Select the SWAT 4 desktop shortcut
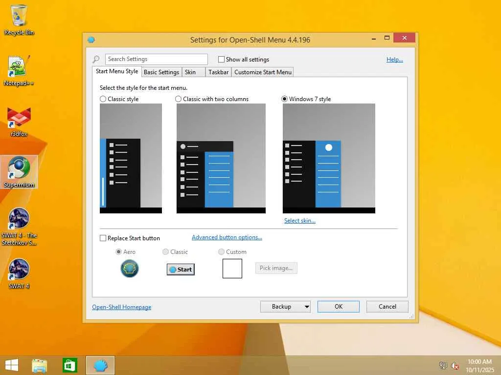 pyautogui.click(x=19, y=273)
